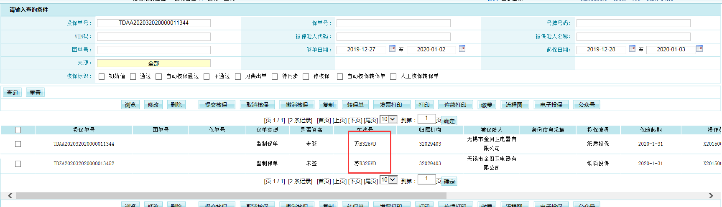Click 取消核保 in the upper toolbar
This screenshot has height=207, width=722.
click(x=258, y=105)
